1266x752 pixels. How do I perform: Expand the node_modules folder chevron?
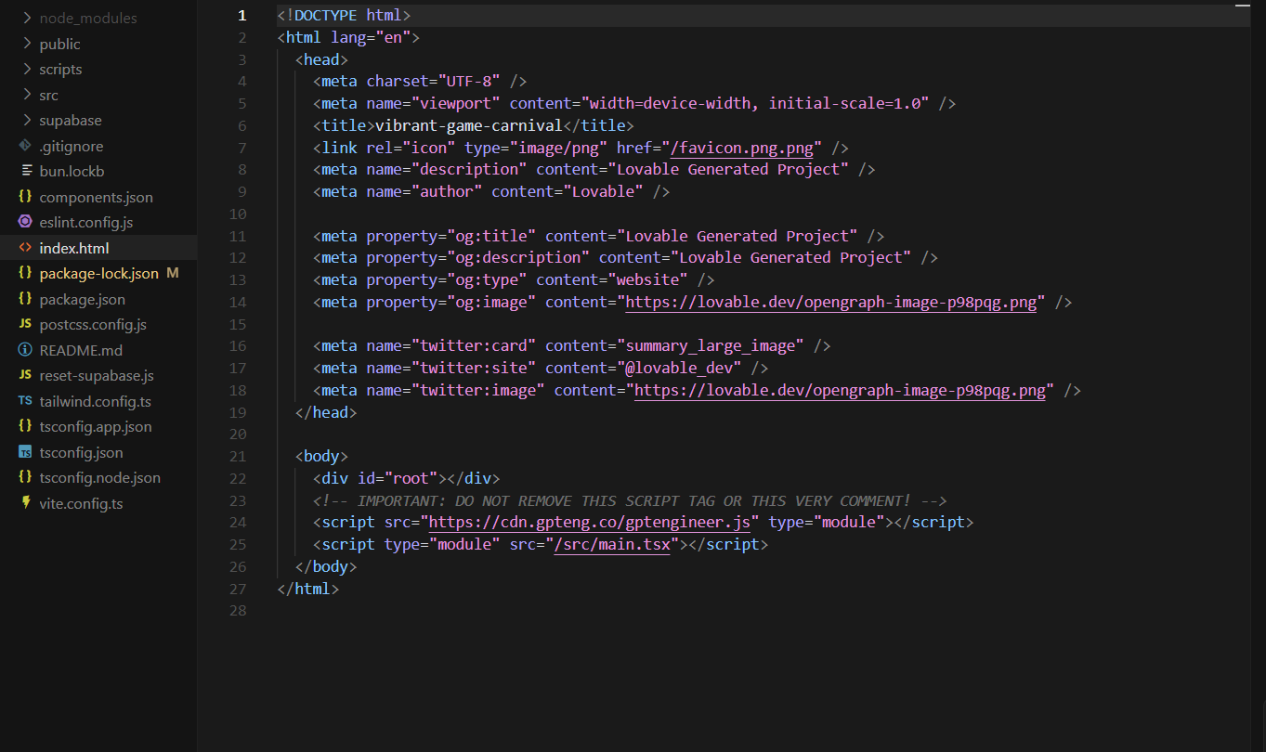click(25, 19)
